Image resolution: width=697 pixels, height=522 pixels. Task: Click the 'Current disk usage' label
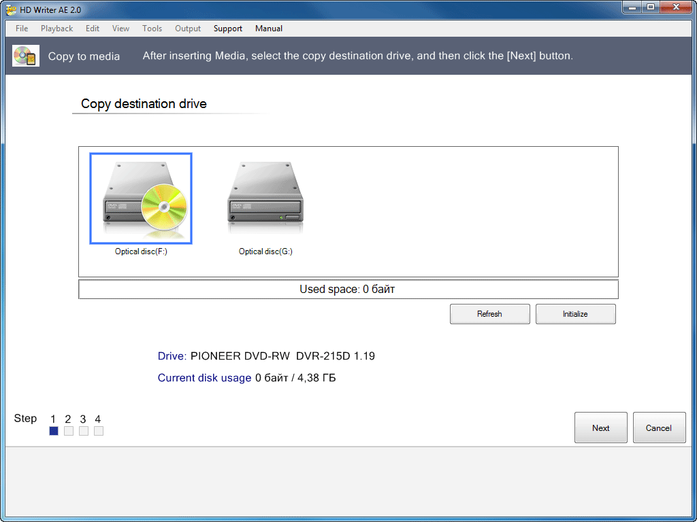coord(204,378)
